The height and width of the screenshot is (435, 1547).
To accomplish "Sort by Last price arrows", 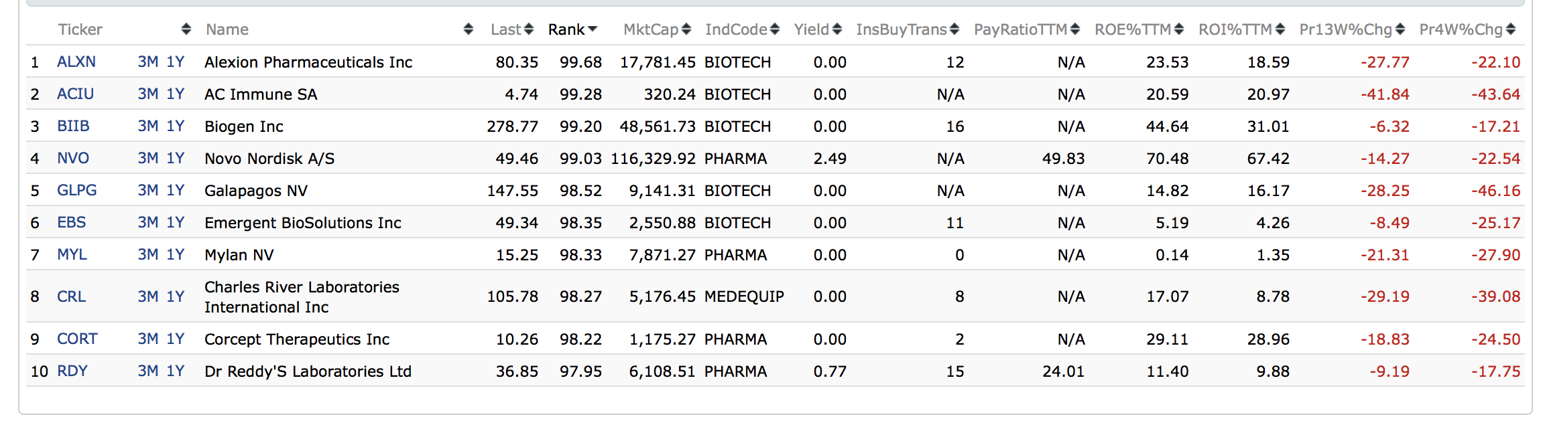I will pyautogui.click(x=529, y=29).
